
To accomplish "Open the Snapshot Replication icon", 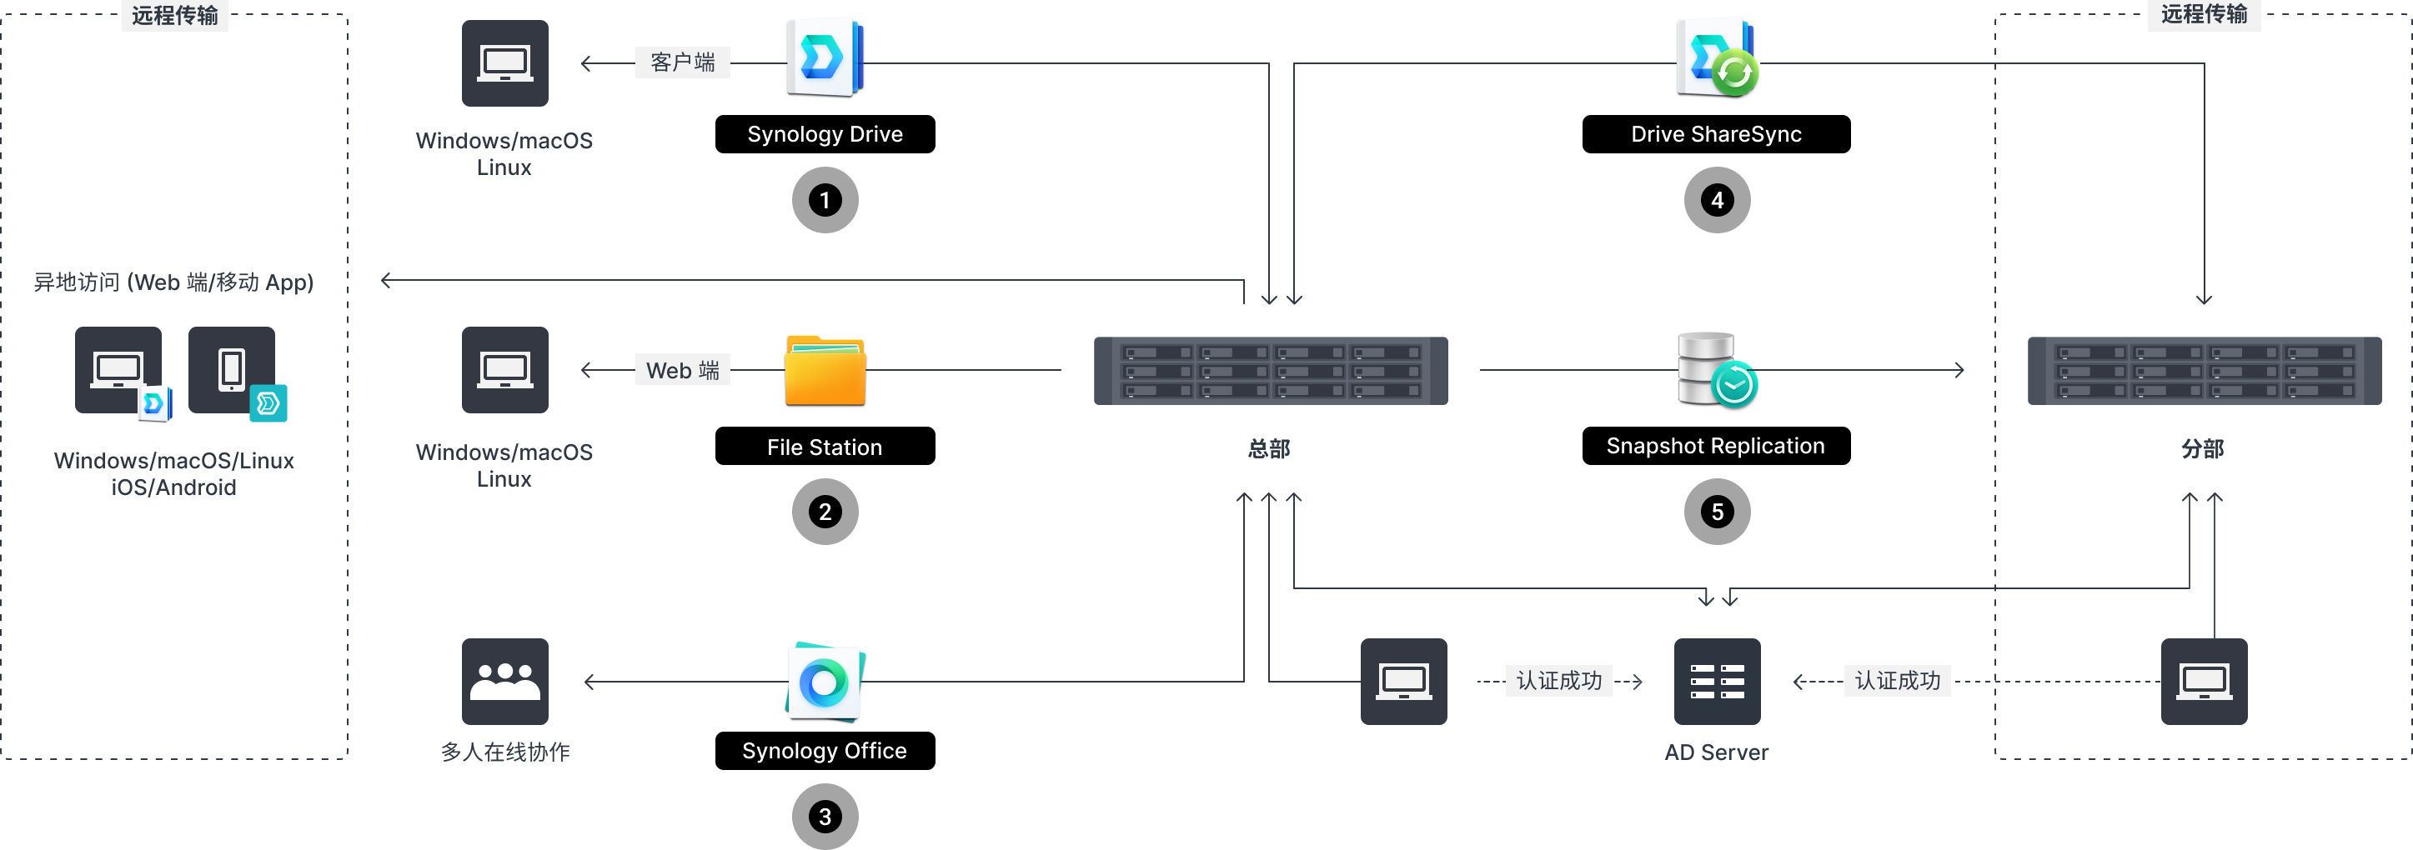I will pyautogui.click(x=1716, y=370).
